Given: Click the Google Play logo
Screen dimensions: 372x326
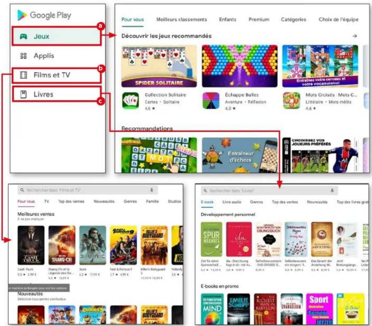Looking at the screenshot, I should tap(44, 15).
